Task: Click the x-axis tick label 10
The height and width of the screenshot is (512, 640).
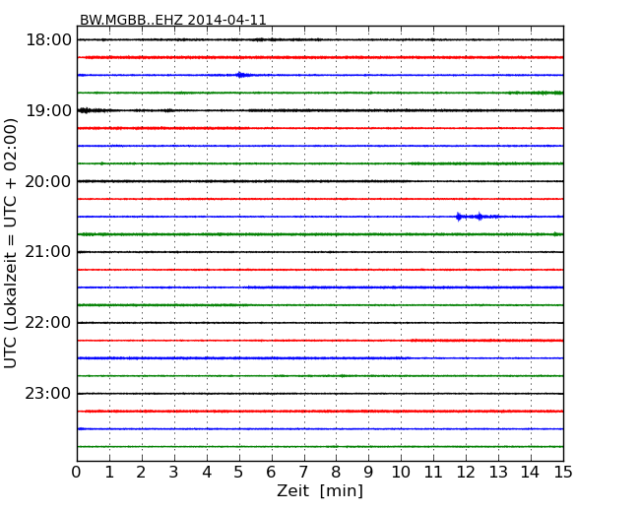Action: coord(401,472)
